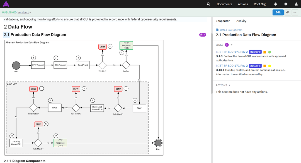Click the PUBLISHED status label
This screenshot has height=163, width=301.
9,12
